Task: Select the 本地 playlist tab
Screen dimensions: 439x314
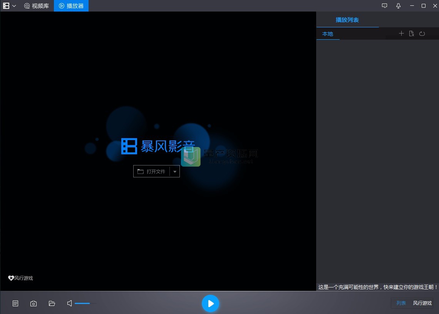Action: pyautogui.click(x=328, y=34)
